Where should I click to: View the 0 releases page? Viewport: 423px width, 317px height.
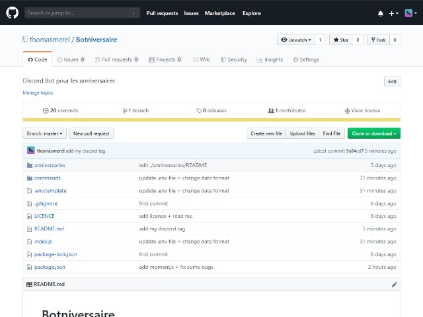click(x=211, y=110)
